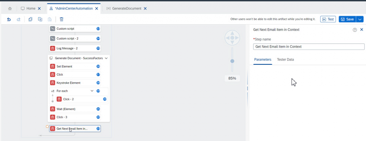
Task: Click the Log Message - 2 step icon
Action: point(53,48)
